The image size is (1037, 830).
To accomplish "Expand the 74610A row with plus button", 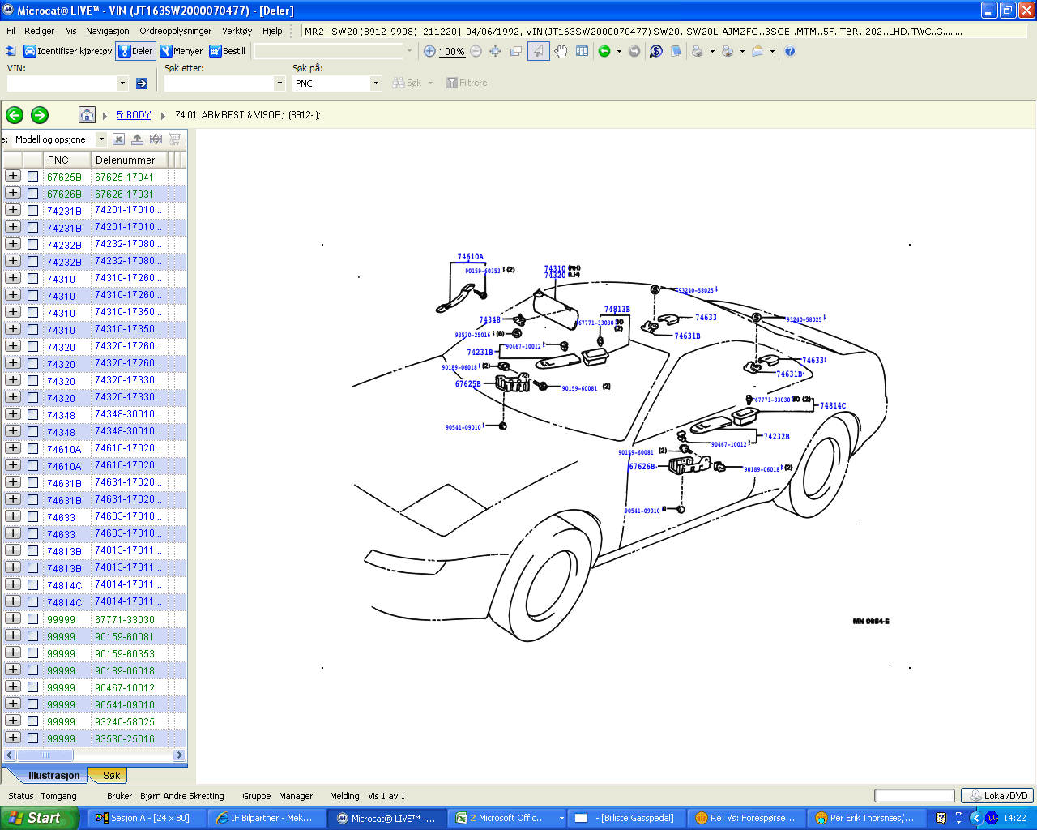I will [x=13, y=448].
